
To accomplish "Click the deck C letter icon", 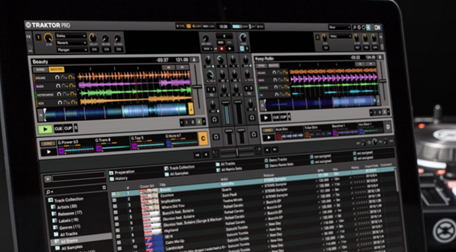I will point(203,139).
